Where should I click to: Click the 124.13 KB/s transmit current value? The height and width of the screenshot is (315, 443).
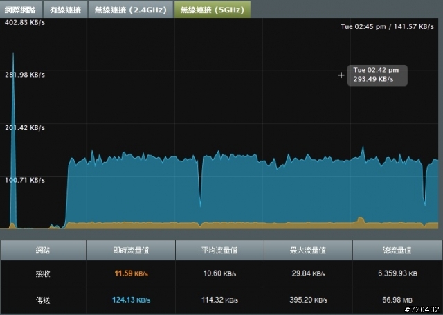pyautogui.click(x=131, y=300)
